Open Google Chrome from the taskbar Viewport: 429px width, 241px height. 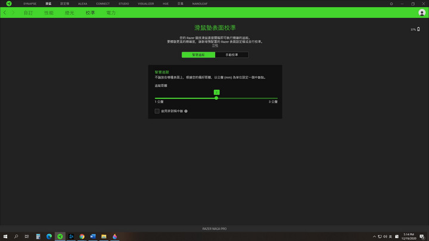tap(82, 236)
